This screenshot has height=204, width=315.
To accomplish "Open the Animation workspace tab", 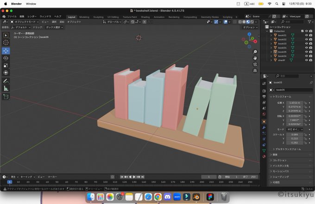I will [159, 17].
